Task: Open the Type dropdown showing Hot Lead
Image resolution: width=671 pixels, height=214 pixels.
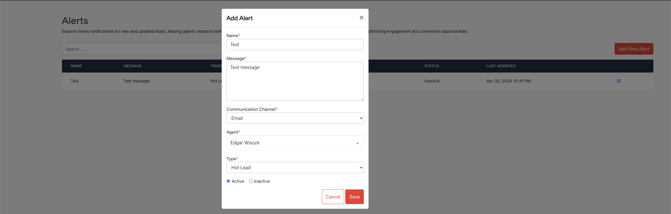Action: click(x=295, y=167)
